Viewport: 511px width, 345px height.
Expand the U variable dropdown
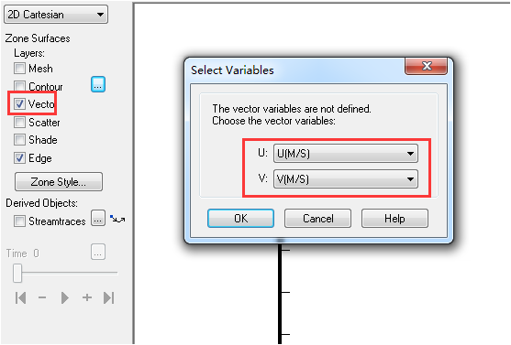[x=346, y=153]
